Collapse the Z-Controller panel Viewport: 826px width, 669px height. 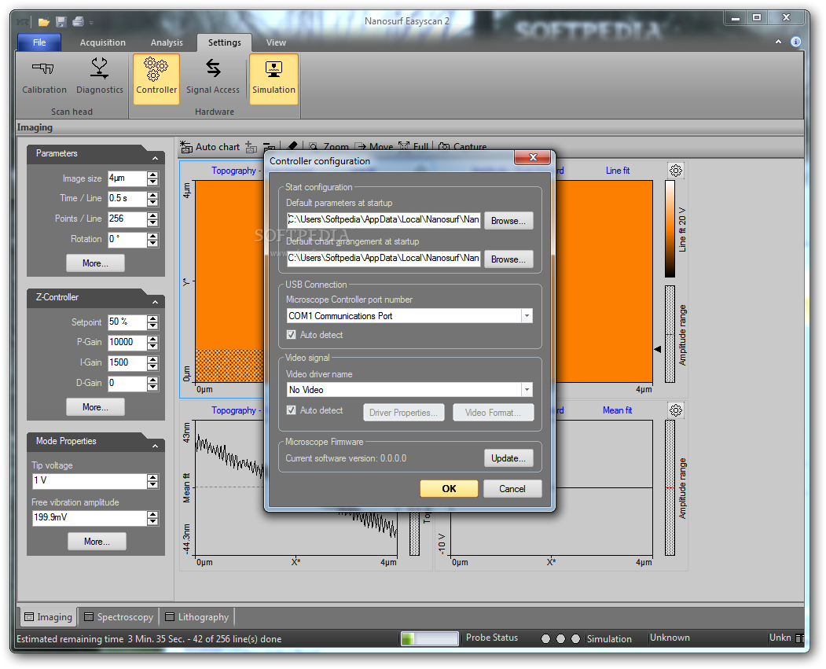click(x=155, y=302)
